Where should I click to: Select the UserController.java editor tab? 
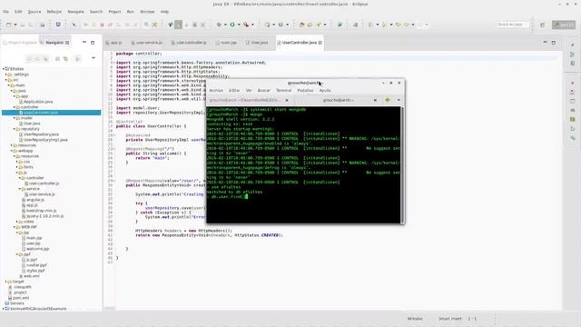300,43
